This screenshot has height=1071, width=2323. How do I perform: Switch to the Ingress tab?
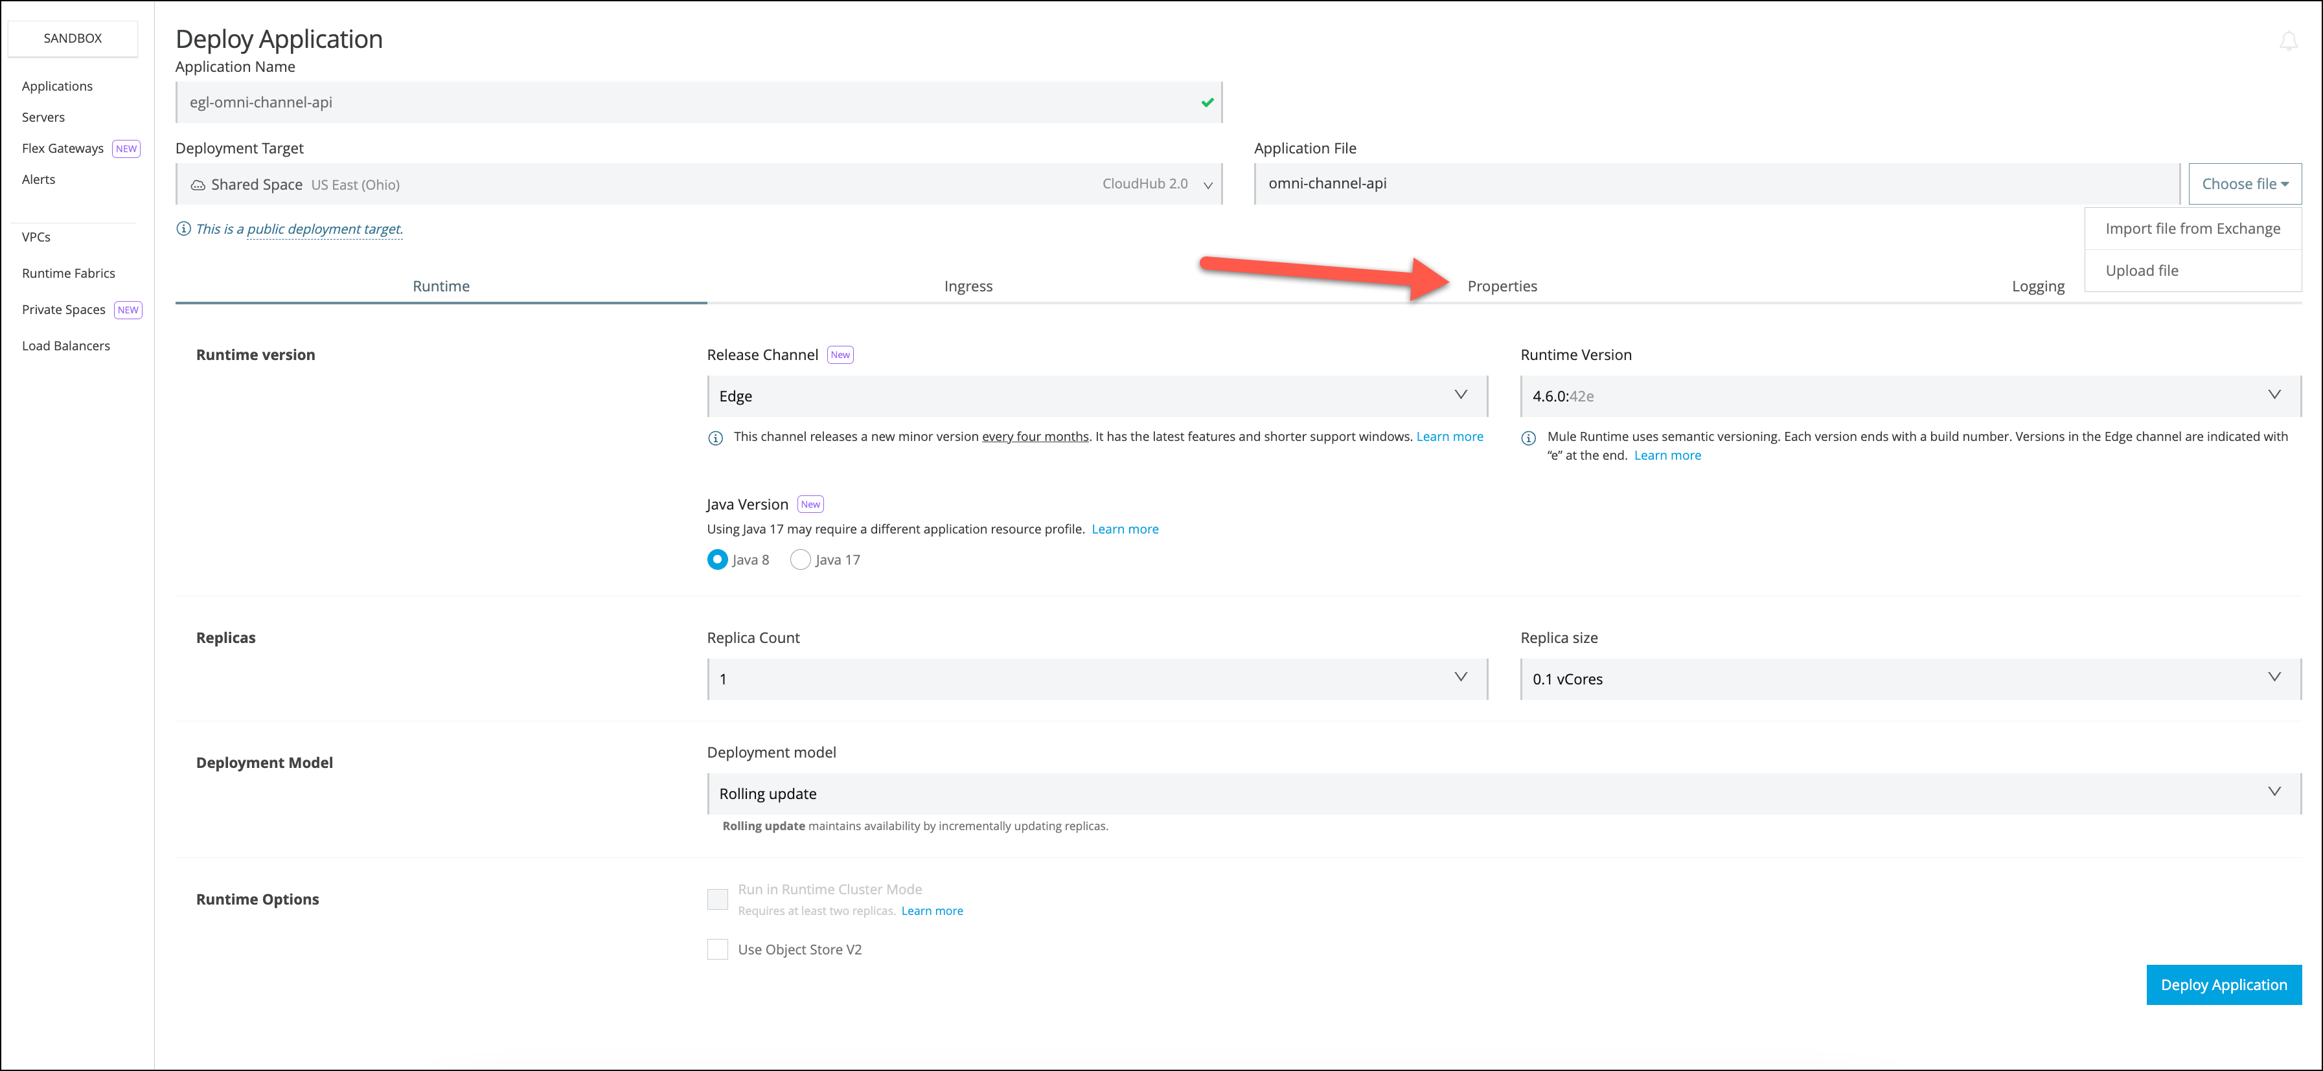click(968, 286)
